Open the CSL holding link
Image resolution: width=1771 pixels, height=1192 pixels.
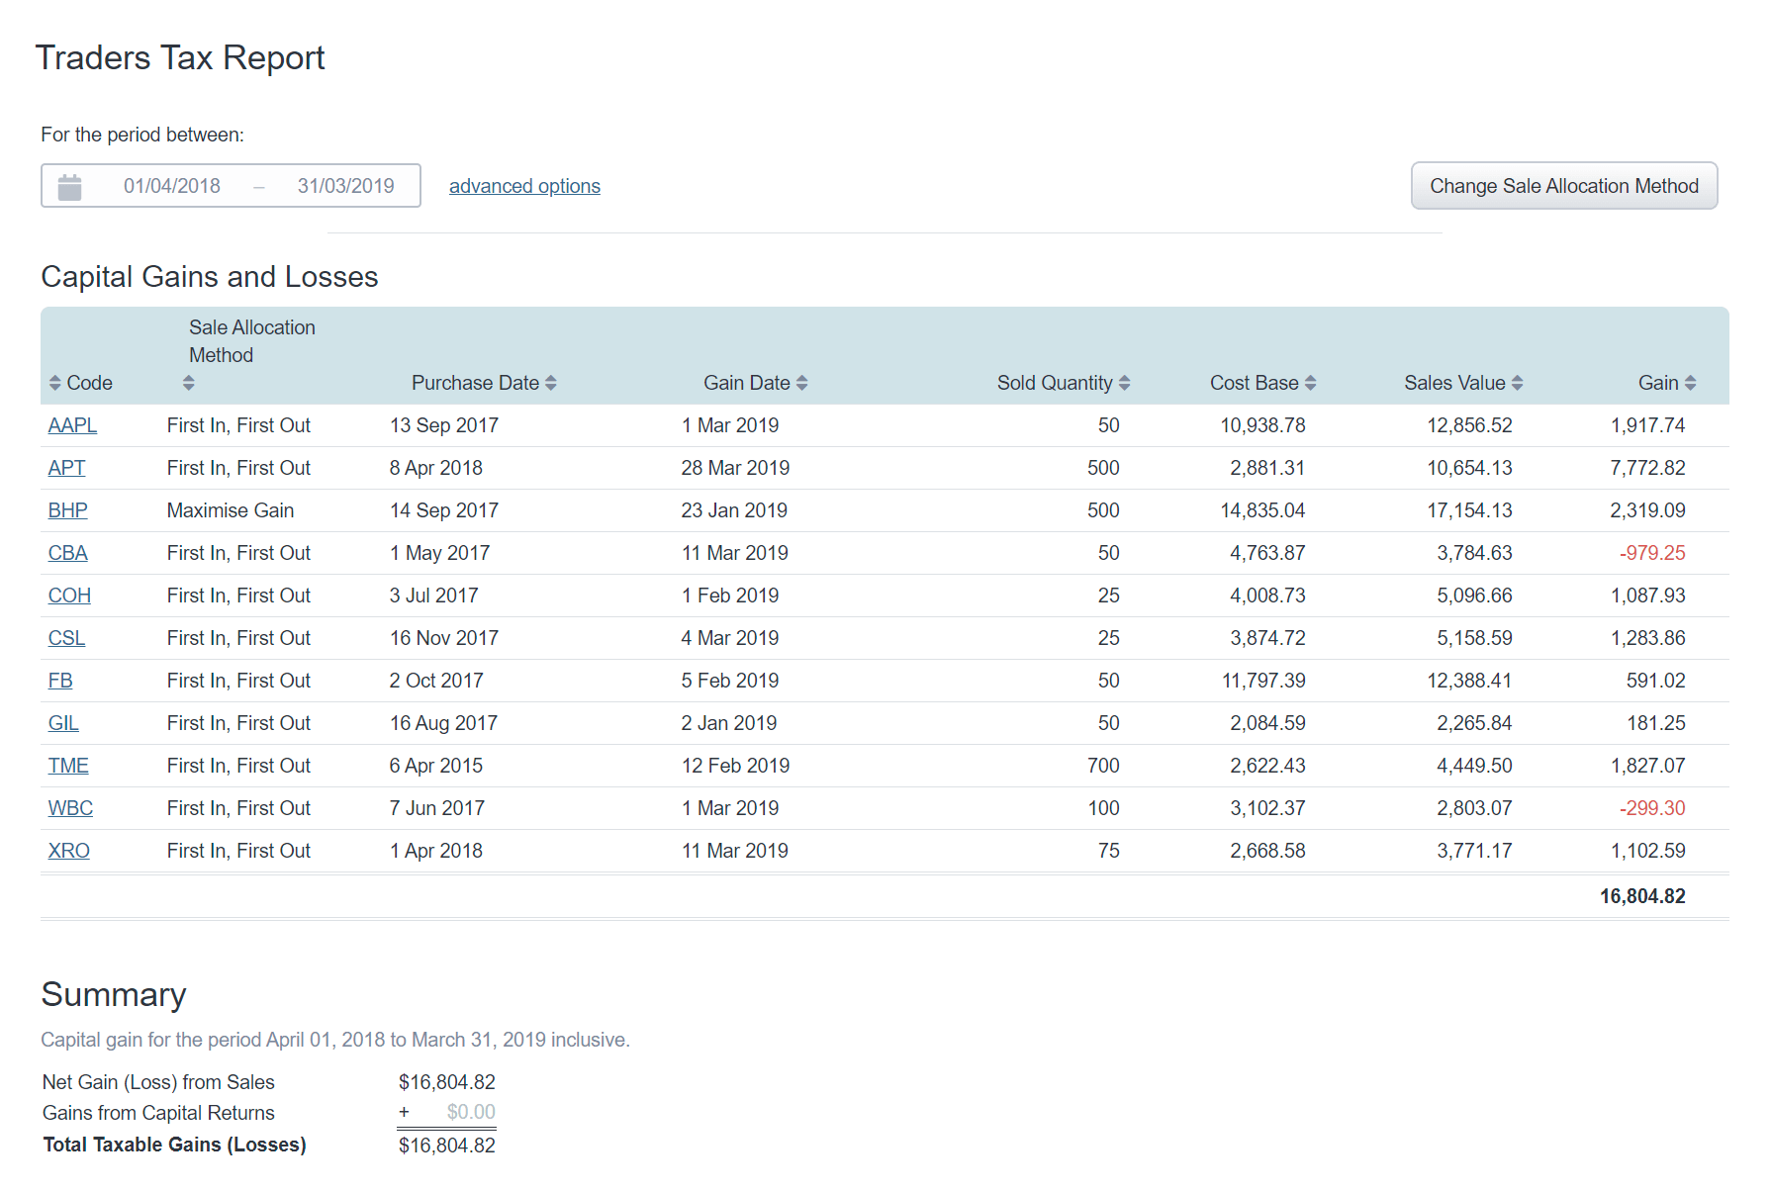[66, 638]
